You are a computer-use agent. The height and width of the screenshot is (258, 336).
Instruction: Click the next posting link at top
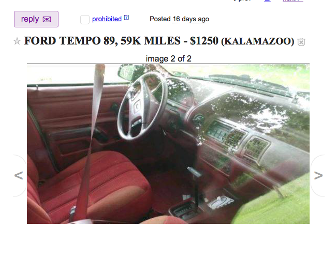coord(293,1)
